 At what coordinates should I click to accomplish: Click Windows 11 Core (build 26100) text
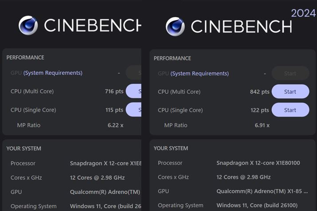point(257,205)
